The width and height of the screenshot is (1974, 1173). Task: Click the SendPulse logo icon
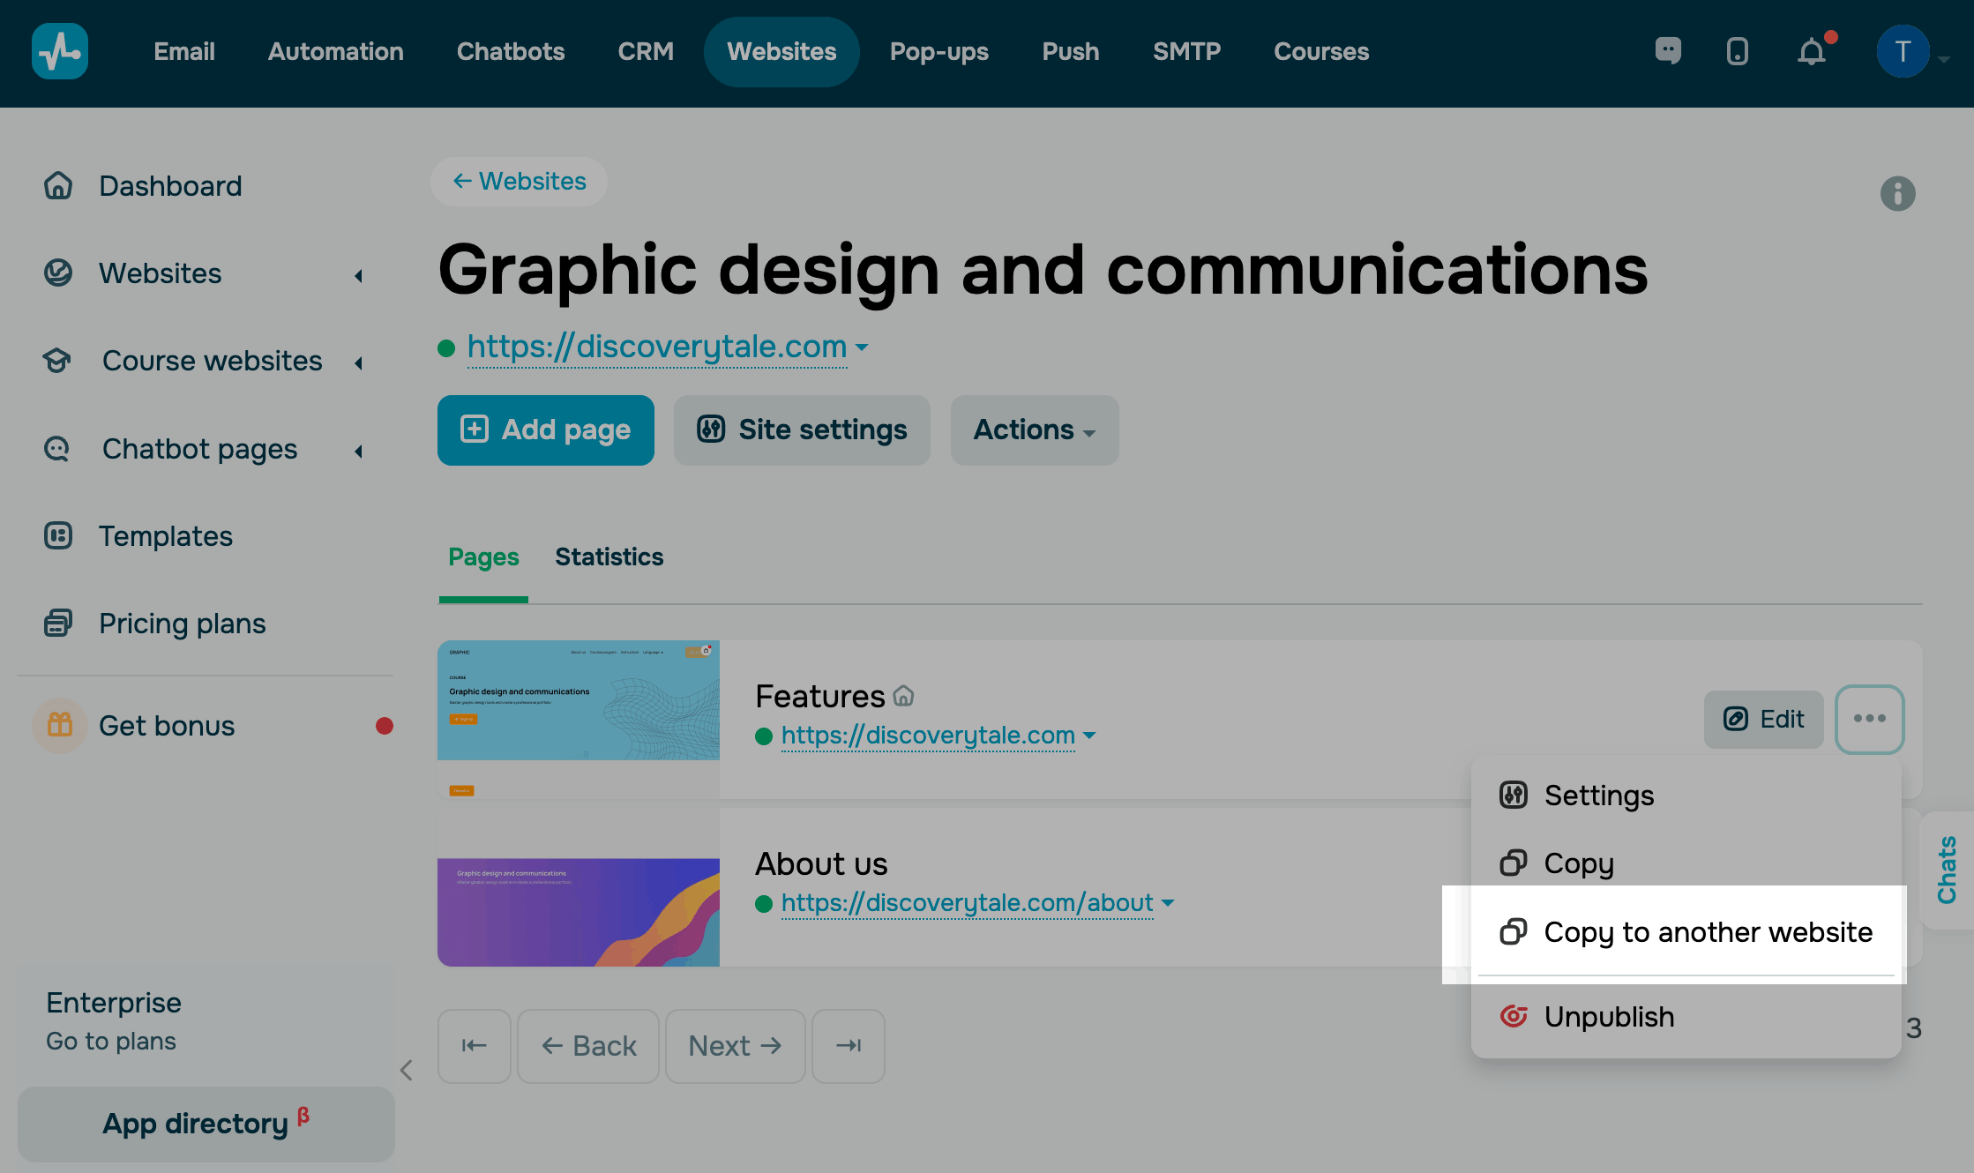60,51
